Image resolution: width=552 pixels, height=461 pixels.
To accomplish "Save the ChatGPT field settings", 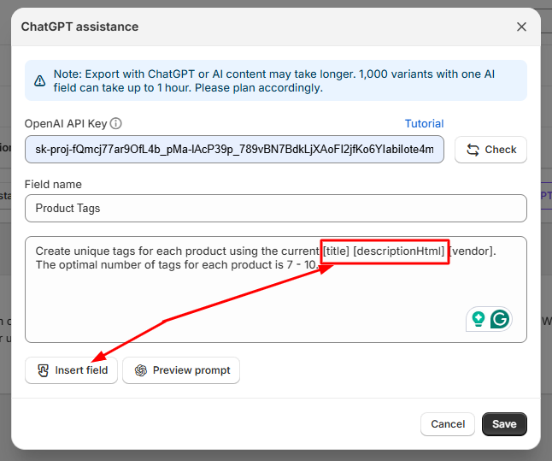I will (x=504, y=424).
